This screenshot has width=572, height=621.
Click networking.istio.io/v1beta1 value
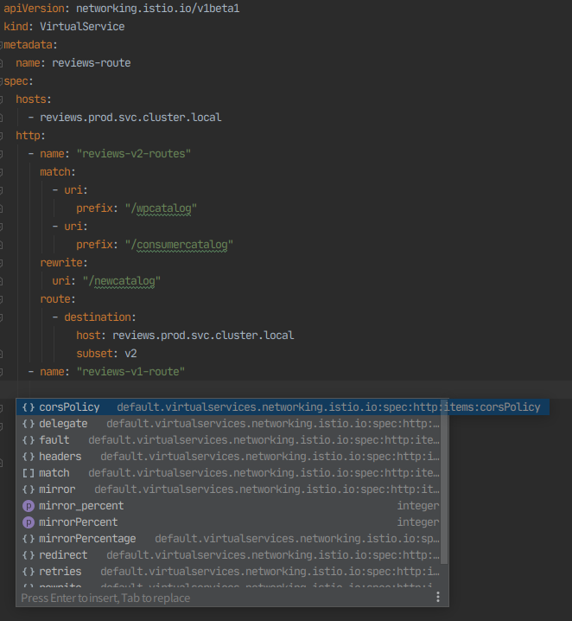pyautogui.click(x=158, y=9)
